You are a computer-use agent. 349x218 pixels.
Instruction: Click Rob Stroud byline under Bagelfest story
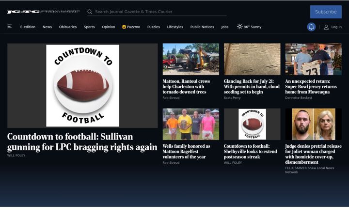[x=171, y=163]
